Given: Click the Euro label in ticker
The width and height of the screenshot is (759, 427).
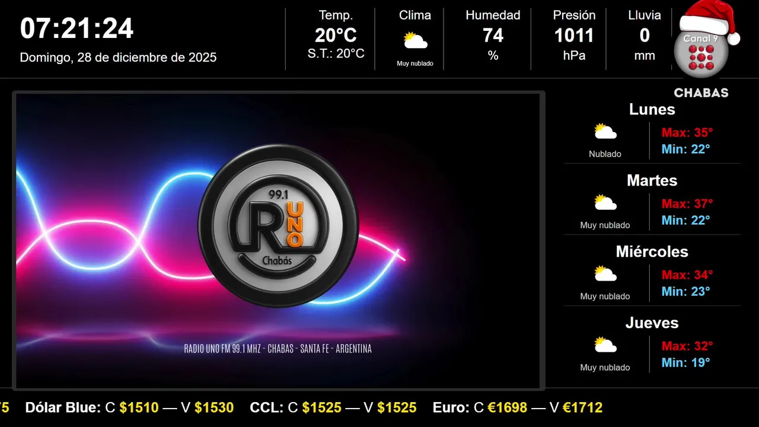Looking at the screenshot, I should click(451, 407).
